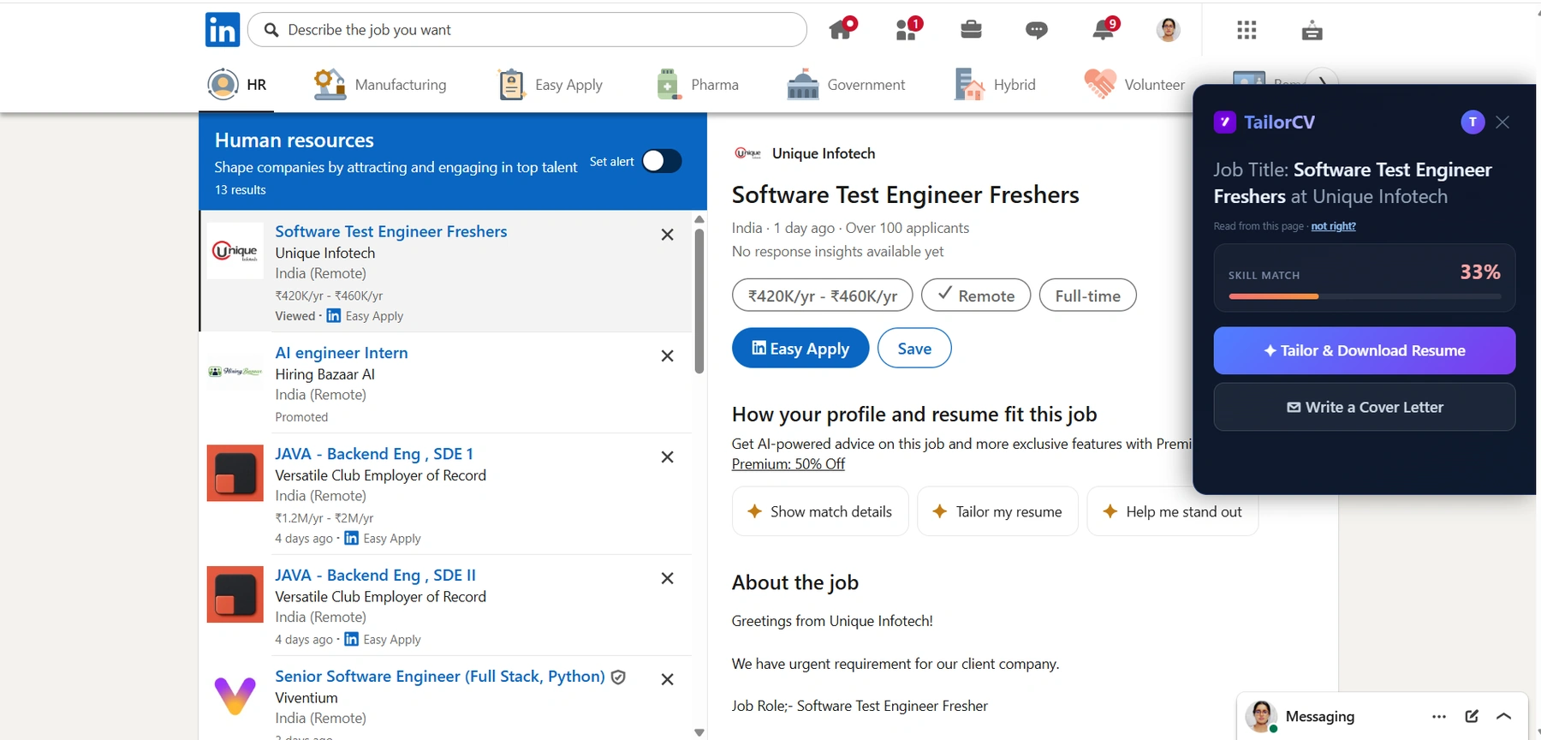Open AI engineer Intern job listing

pyautogui.click(x=342, y=353)
